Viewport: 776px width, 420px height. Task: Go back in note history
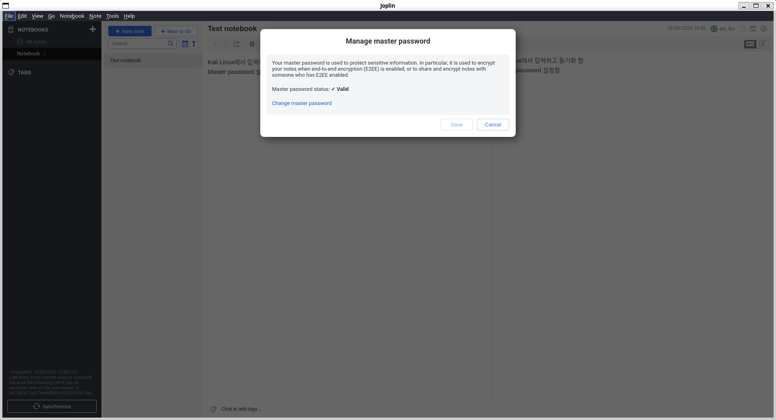215,44
